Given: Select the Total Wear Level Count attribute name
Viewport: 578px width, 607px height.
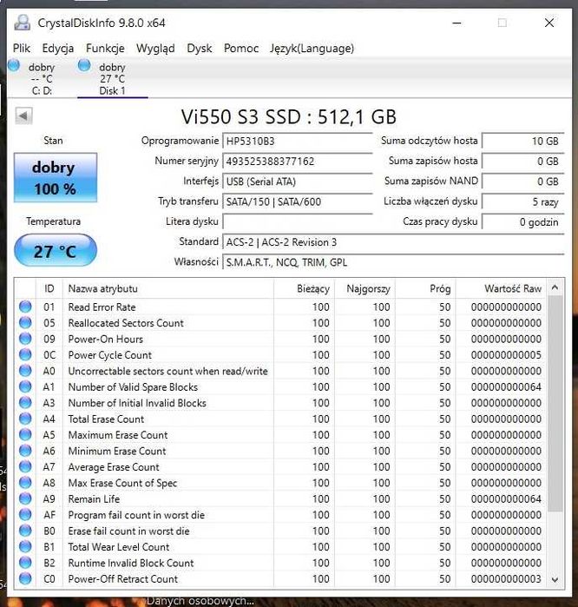Looking at the screenshot, I should point(119,547).
